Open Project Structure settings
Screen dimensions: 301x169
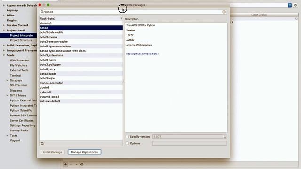[x=21, y=40]
